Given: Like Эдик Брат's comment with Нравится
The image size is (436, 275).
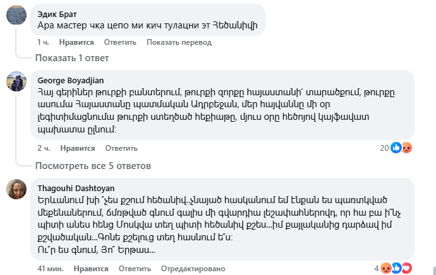Looking at the screenshot, I should pyautogui.click(x=76, y=42).
